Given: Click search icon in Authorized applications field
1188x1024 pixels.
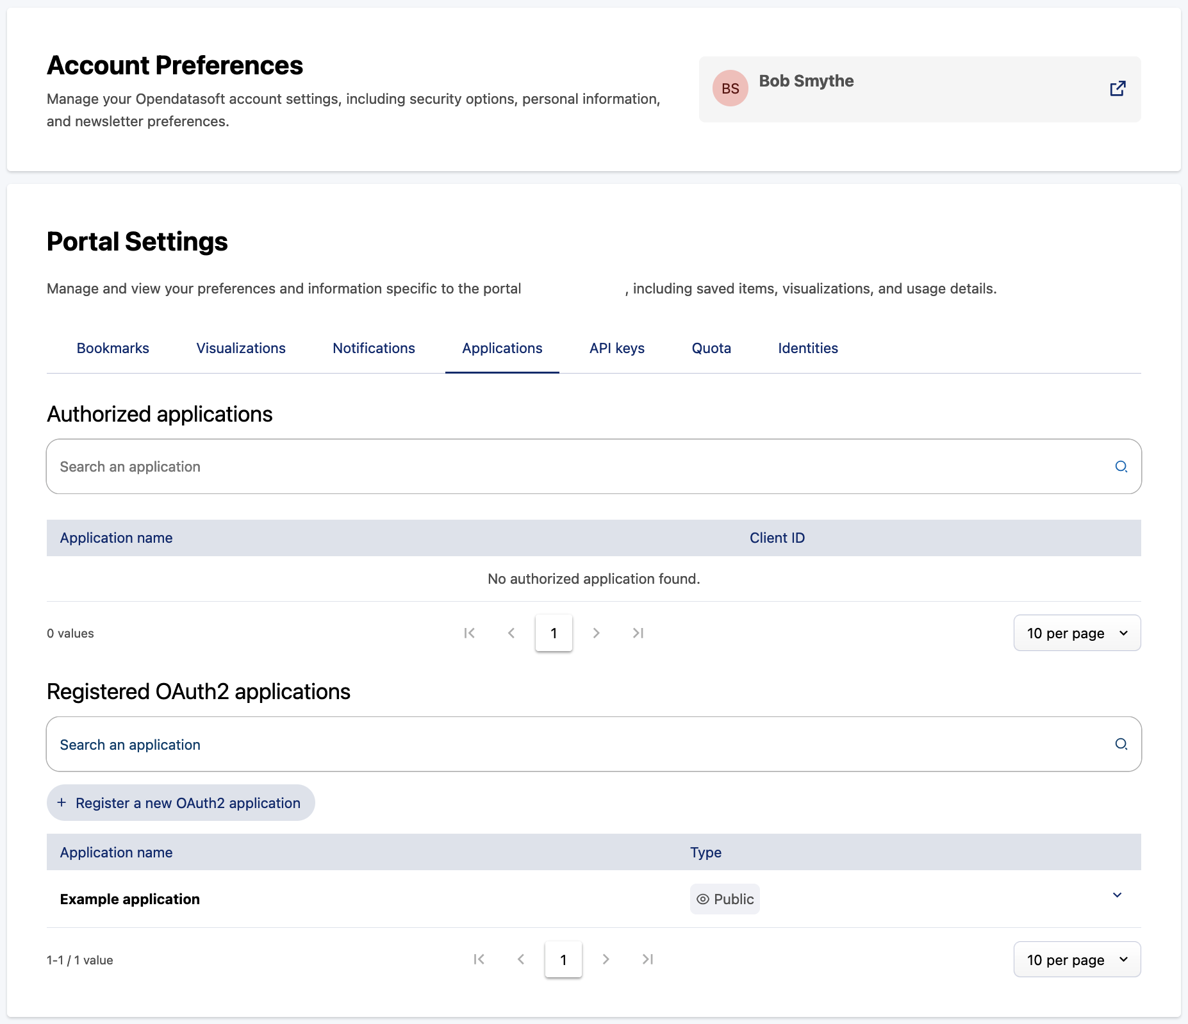Looking at the screenshot, I should (x=1121, y=467).
